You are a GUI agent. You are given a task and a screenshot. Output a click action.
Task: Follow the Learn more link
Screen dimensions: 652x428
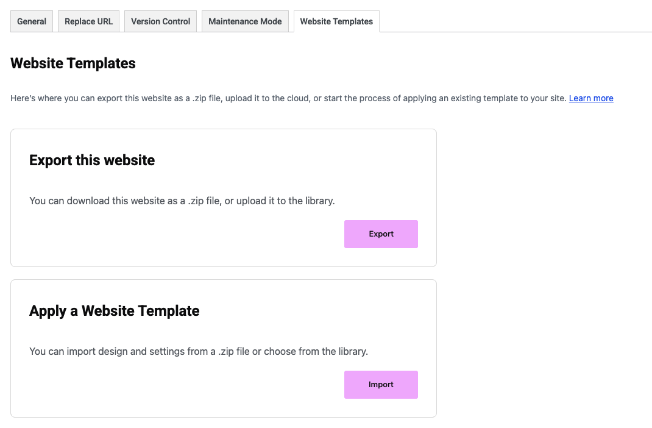tap(591, 98)
